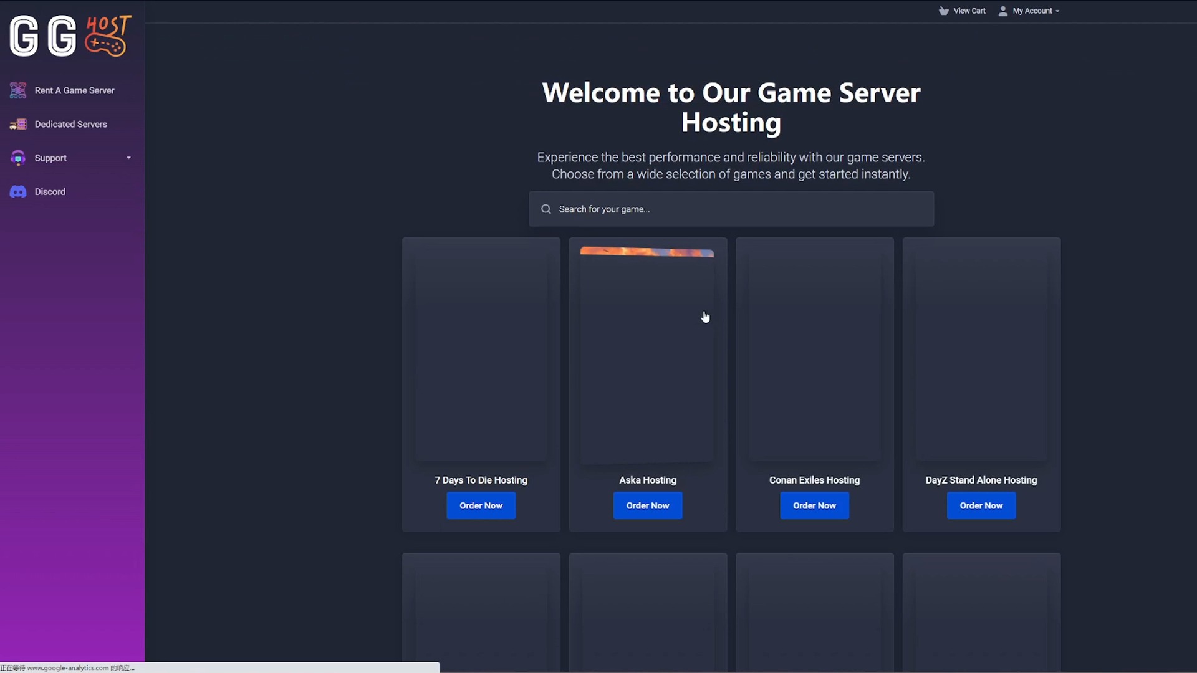Order Aska Hosting server now

(648, 505)
